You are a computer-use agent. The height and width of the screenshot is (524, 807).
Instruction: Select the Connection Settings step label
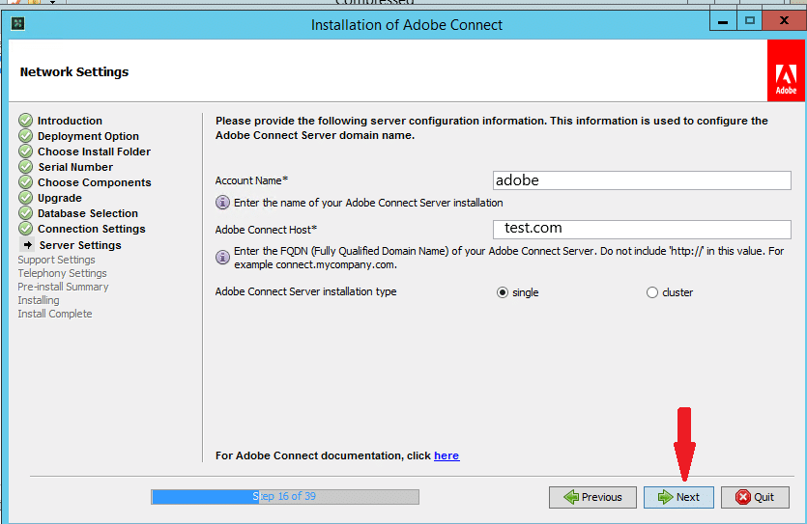(x=92, y=229)
